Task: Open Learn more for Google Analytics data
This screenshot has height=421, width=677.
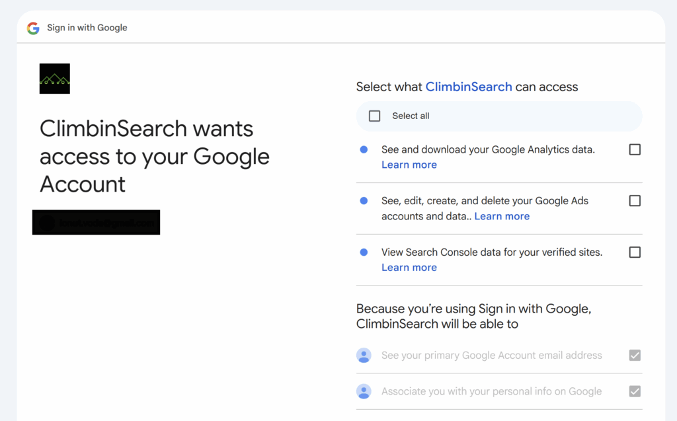Action: coord(409,165)
